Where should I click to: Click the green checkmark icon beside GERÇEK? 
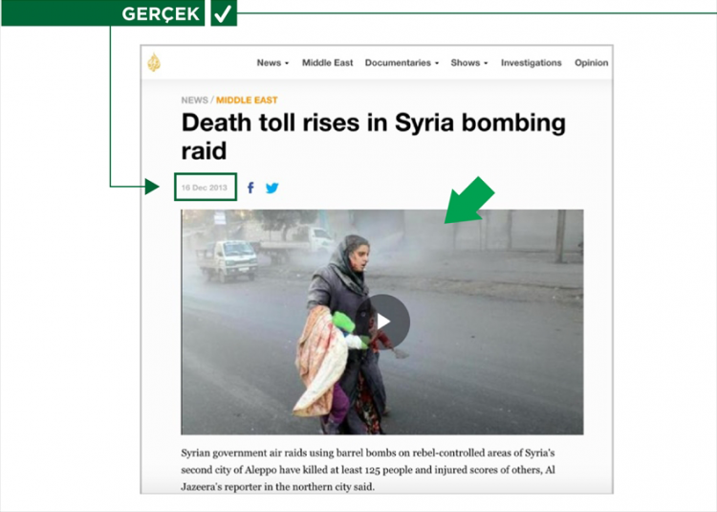[x=224, y=13]
